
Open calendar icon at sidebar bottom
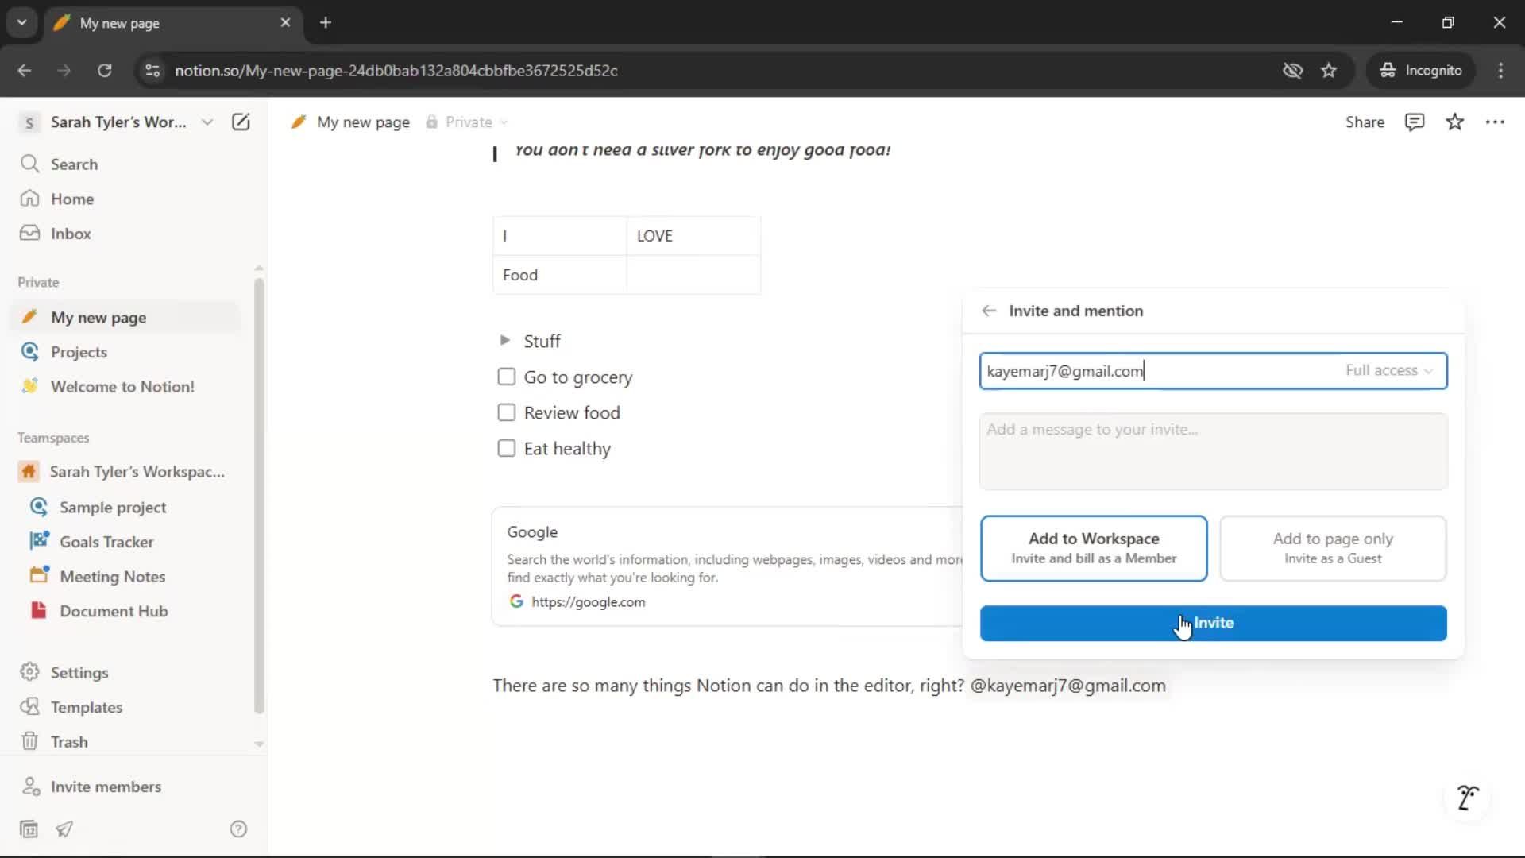tap(29, 829)
